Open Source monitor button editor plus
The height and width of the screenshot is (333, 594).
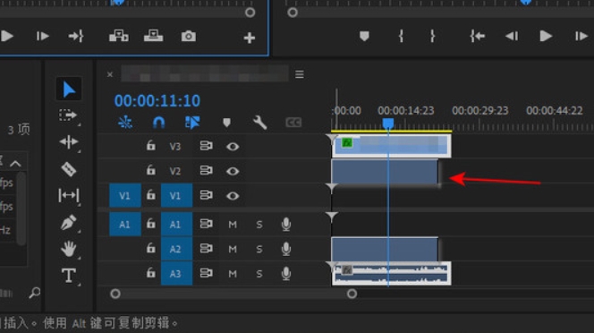click(250, 38)
